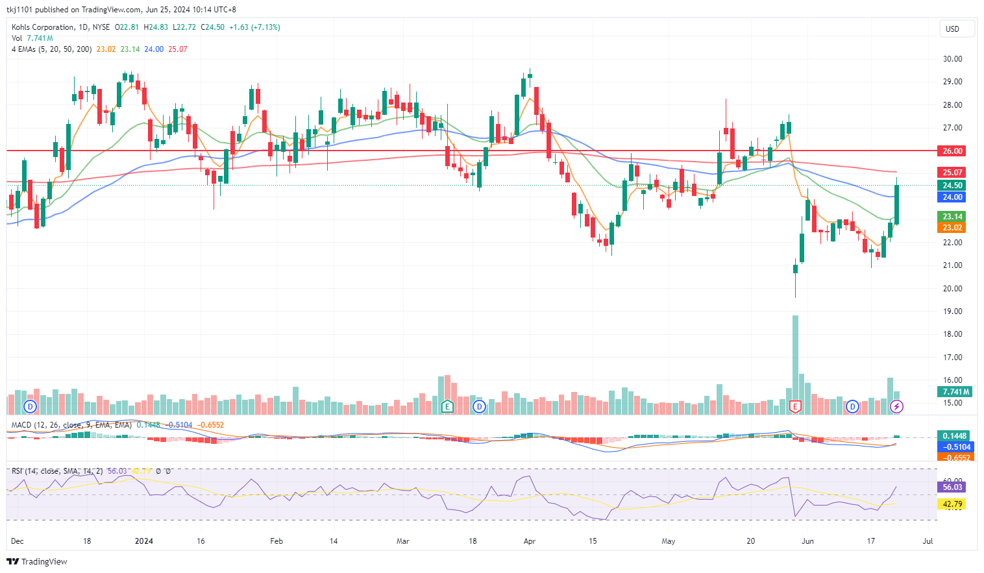The height and width of the screenshot is (573, 984).
Task: Click the red 26.00 price-scale tag
Action: [952, 151]
